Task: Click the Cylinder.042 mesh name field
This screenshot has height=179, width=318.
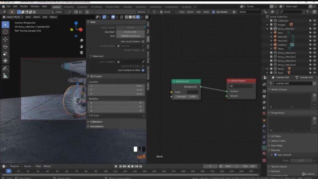Action: click(x=293, y=84)
